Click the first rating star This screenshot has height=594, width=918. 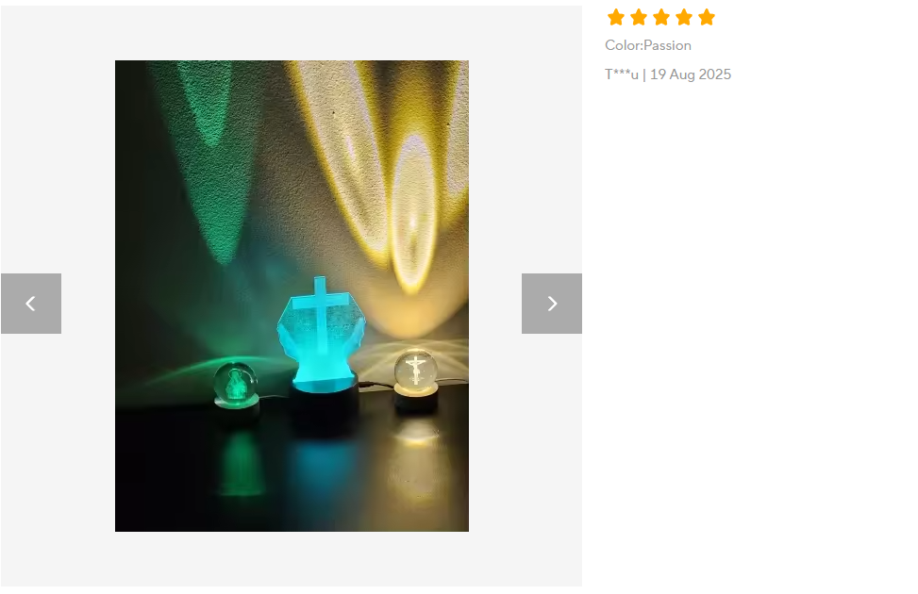click(616, 18)
